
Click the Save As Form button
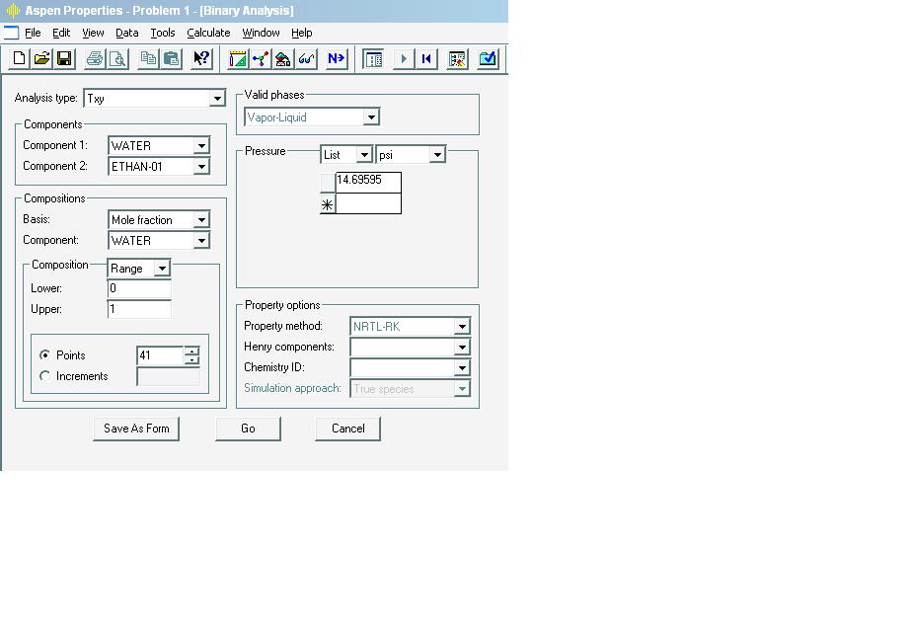(136, 429)
